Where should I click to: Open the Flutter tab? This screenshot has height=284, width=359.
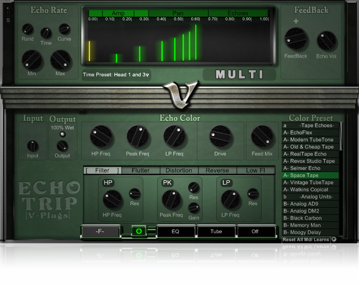tap(141, 171)
